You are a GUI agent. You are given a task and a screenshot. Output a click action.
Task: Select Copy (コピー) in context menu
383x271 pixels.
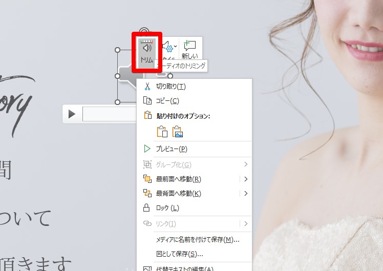[x=167, y=101]
